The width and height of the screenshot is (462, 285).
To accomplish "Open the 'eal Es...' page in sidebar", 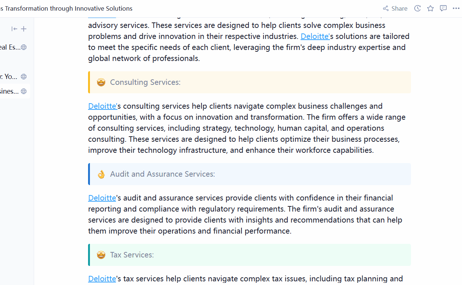I will click(10, 47).
